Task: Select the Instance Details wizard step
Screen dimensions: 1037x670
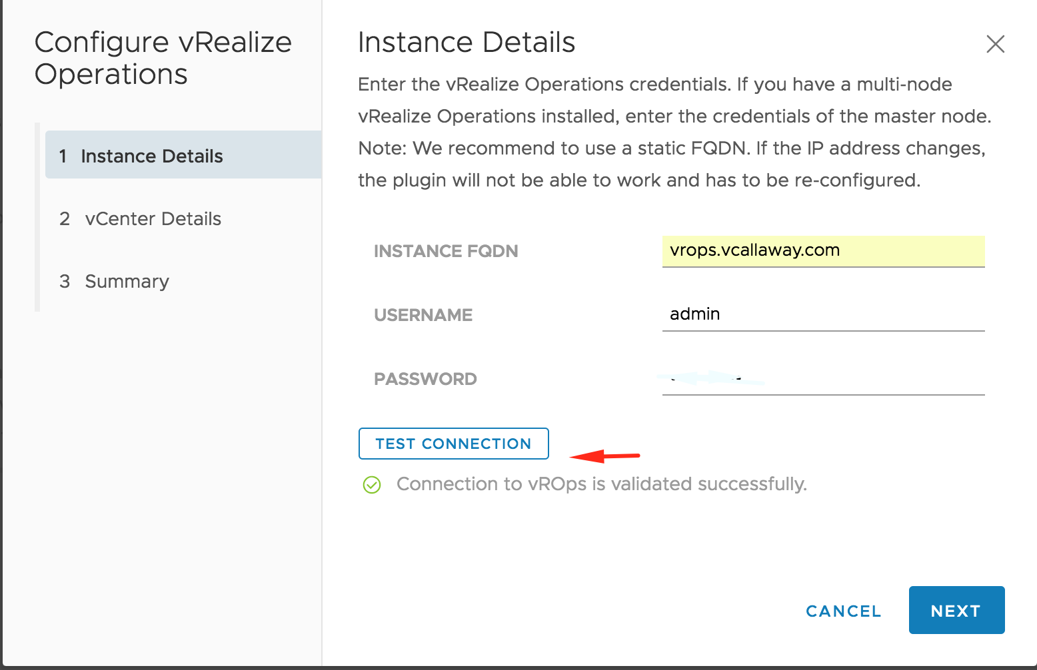Action: click(x=183, y=155)
